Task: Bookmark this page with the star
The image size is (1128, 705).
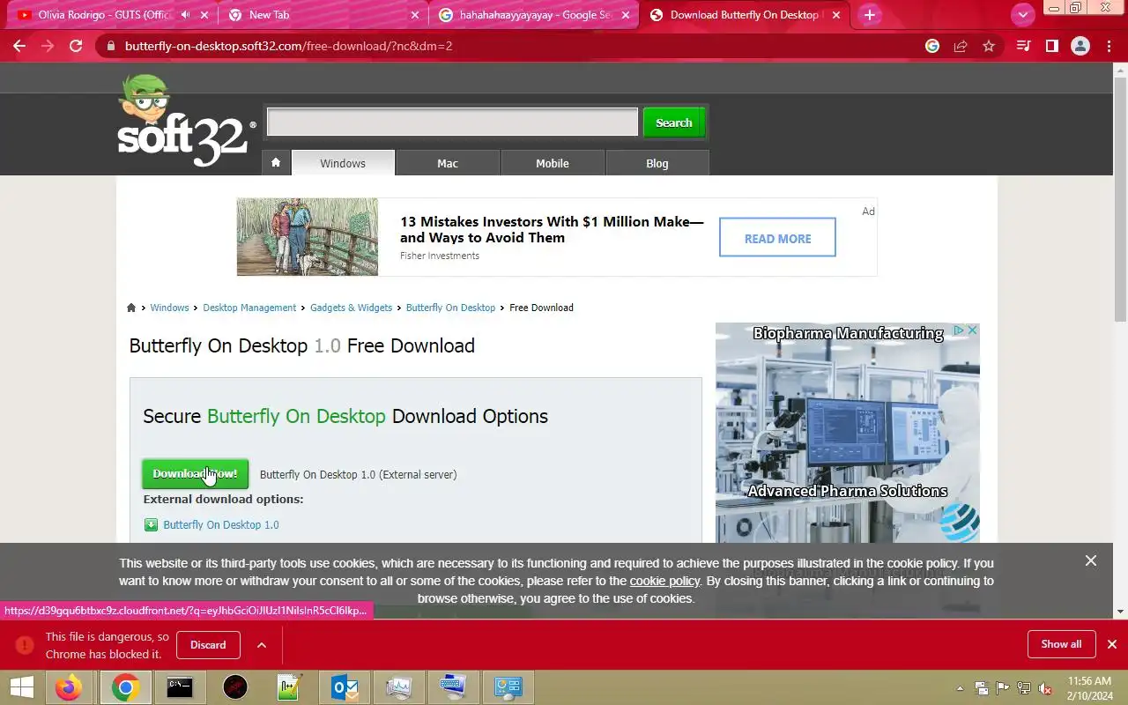Action: [989, 46]
